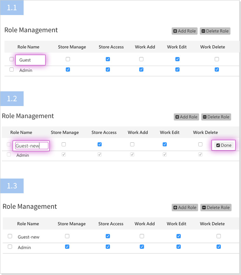Enable Work Add for Guest-new in section 1.2
Image resolution: width=241 pixels, height=275 pixels.
132,144
